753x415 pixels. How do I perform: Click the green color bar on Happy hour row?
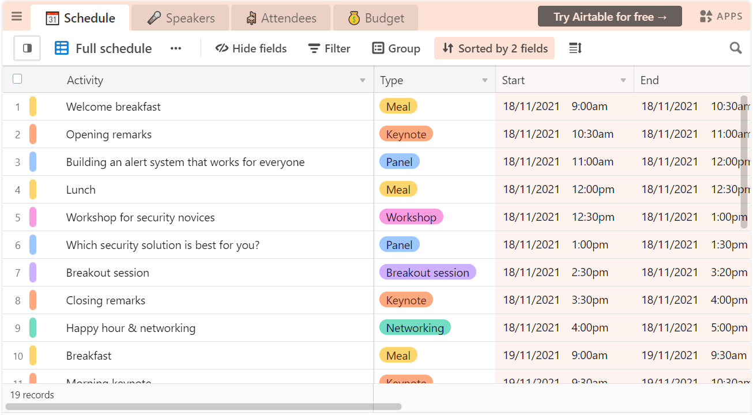tap(33, 328)
